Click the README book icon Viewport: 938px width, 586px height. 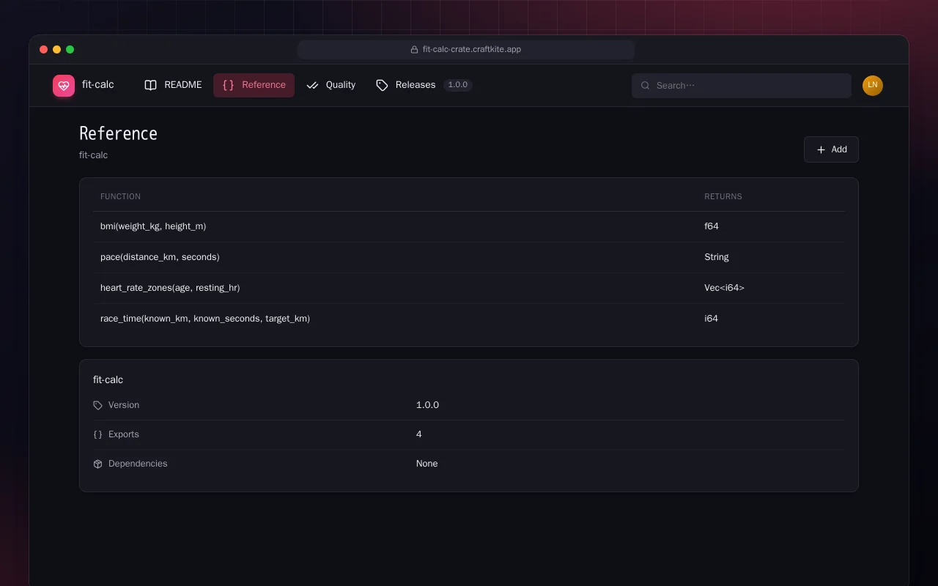tap(150, 85)
